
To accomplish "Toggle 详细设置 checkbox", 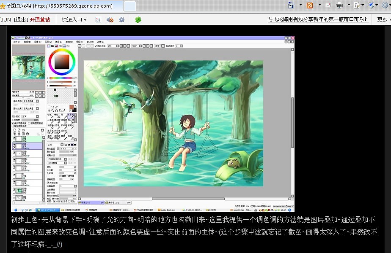I will (x=48, y=183).
